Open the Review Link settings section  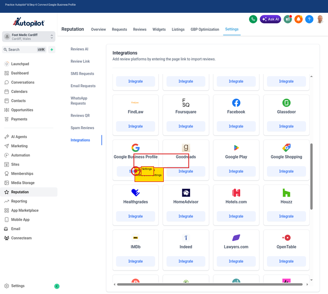pos(80,61)
